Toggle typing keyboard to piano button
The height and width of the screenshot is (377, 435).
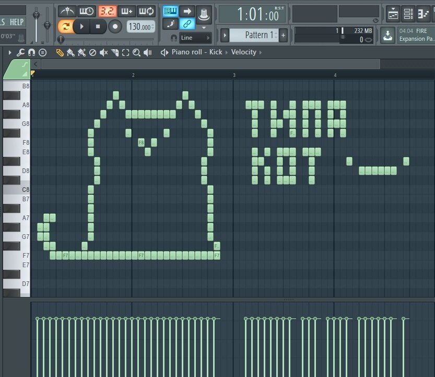[170, 11]
